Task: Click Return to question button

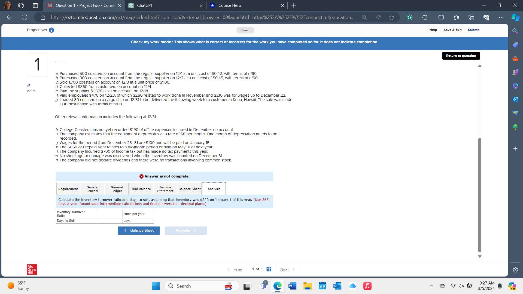Action: click(x=461, y=56)
